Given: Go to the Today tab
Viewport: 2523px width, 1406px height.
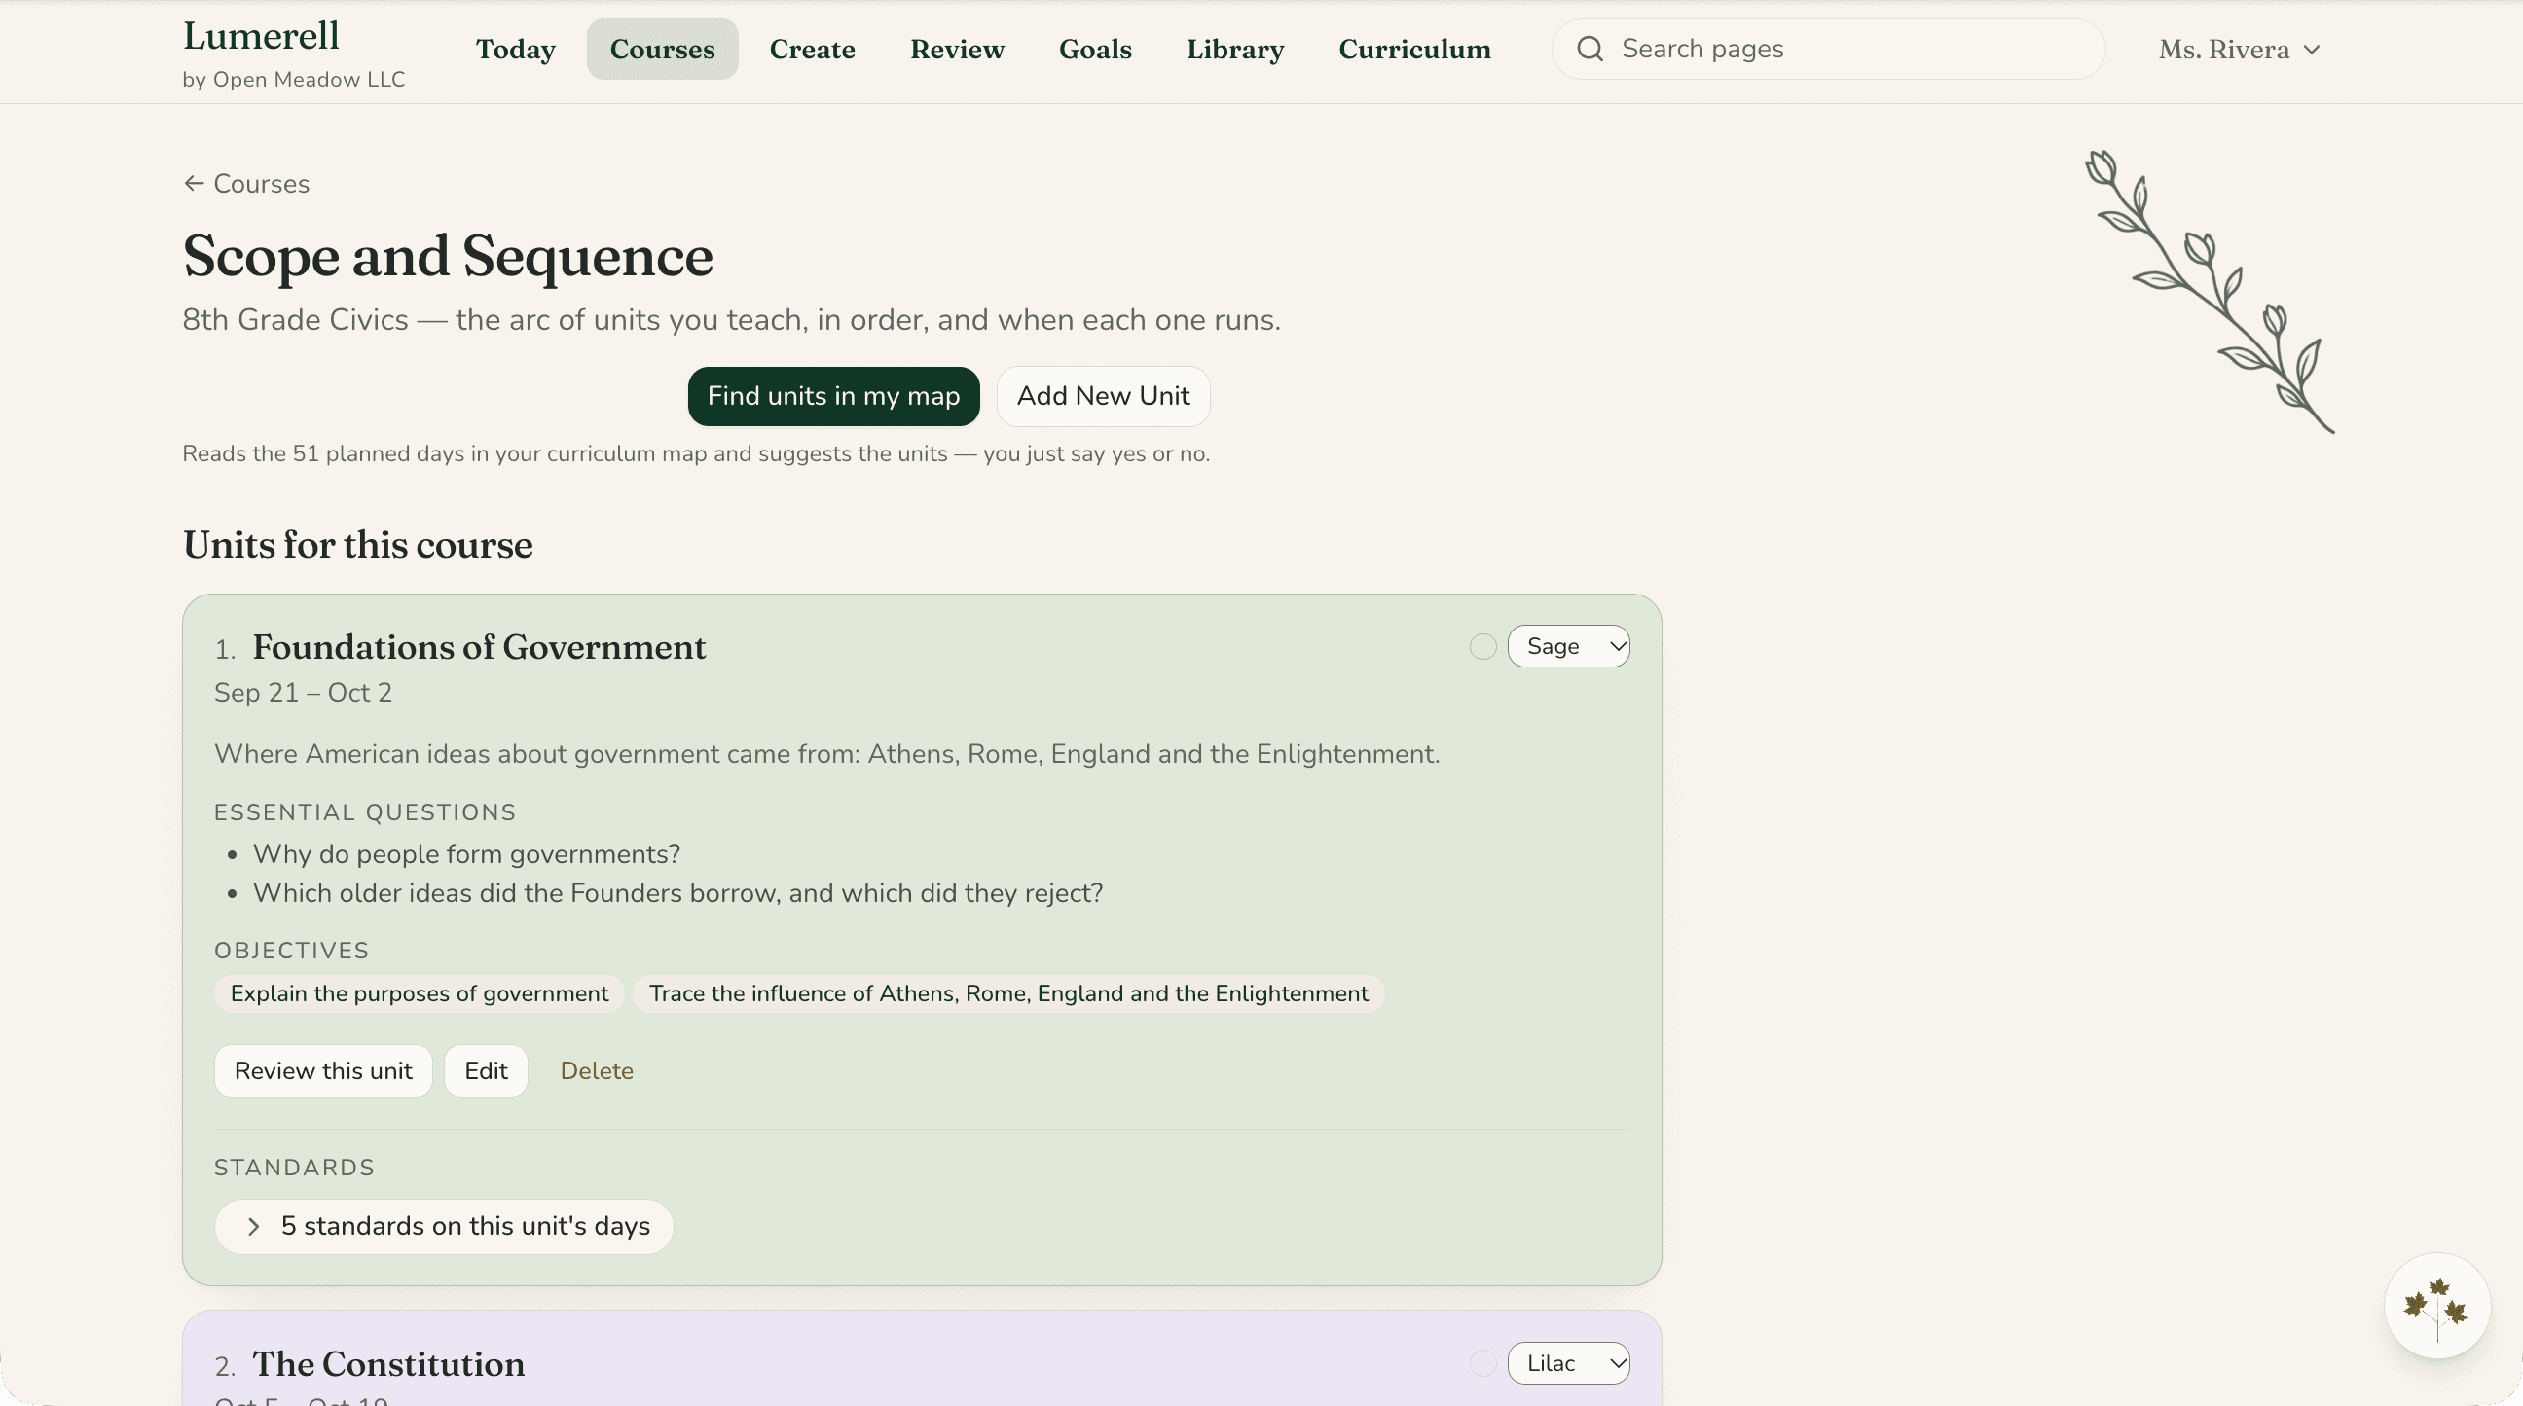Looking at the screenshot, I should pyautogui.click(x=515, y=50).
